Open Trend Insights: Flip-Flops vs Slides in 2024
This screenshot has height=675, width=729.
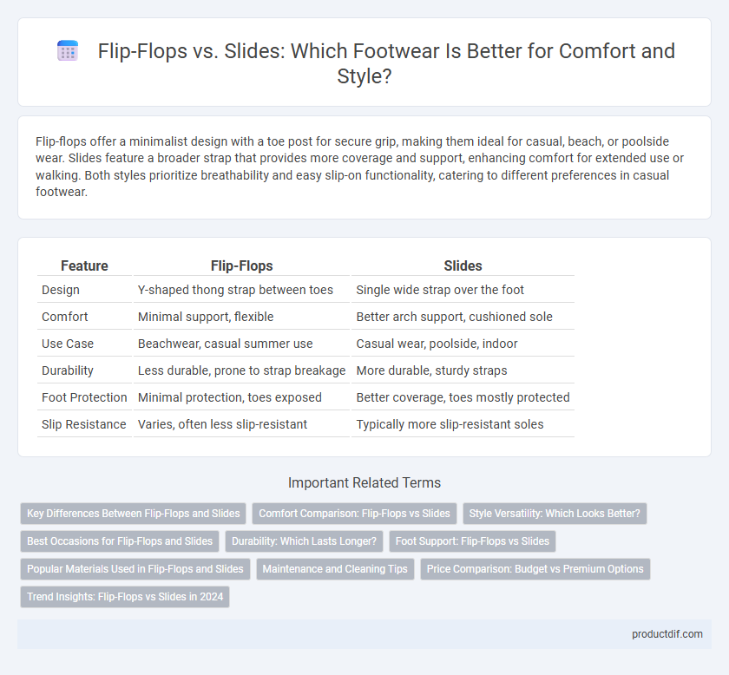pyautogui.click(x=125, y=597)
